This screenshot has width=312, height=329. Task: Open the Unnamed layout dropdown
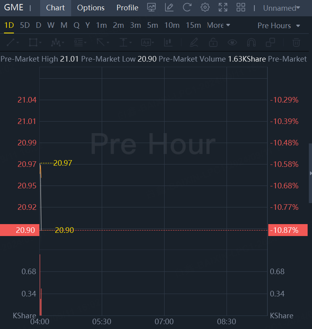(281, 8)
